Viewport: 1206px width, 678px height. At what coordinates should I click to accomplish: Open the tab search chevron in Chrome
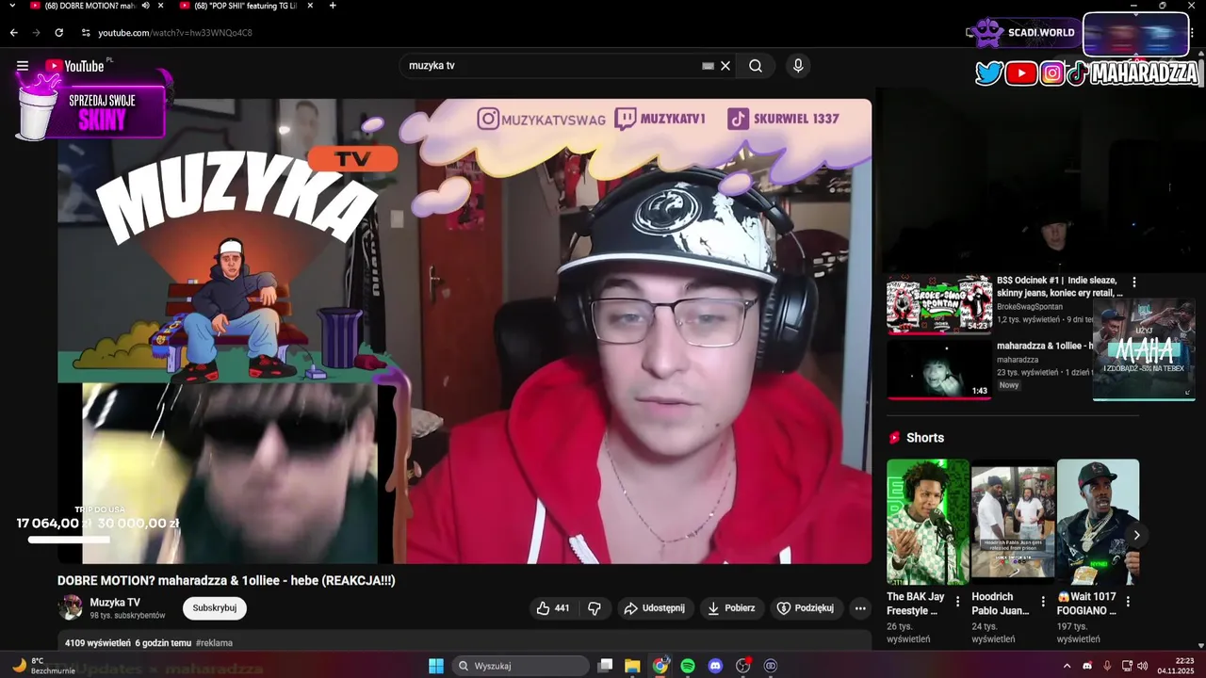[12, 6]
